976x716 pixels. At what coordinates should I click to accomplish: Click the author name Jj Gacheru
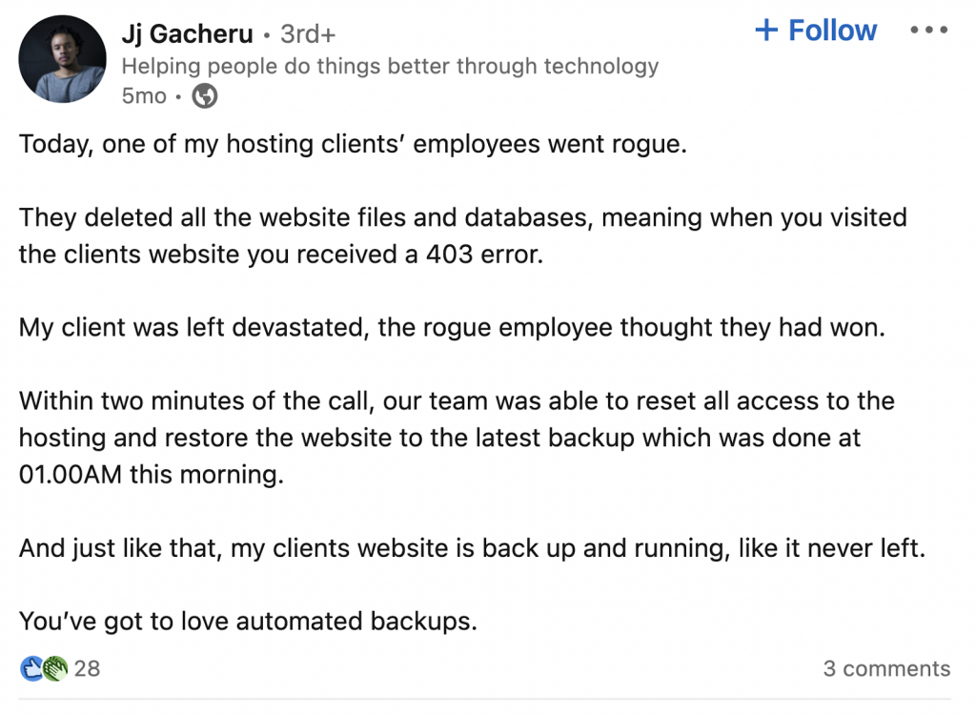pos(187,33)
